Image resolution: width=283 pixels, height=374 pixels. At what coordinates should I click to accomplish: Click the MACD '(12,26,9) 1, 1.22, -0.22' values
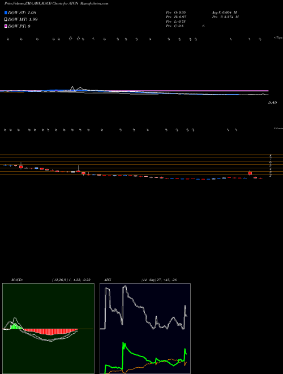pos(71,280)
